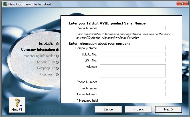Viewport: 190px width, 117px height.
Task: Click the Help F1 question mark icon
Action: [17, 103]
